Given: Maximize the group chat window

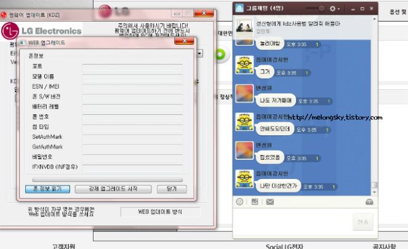Looking at the screenshot, I should tap(362, 9).
